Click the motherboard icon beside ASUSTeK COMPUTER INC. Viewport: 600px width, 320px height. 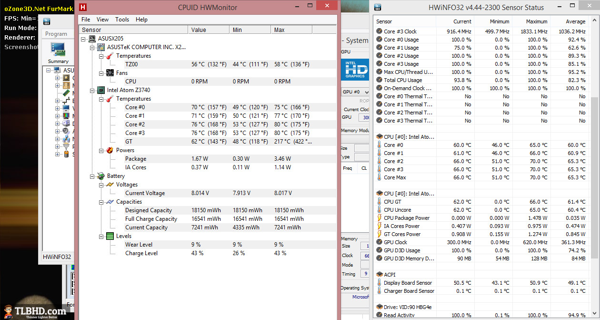101,47
